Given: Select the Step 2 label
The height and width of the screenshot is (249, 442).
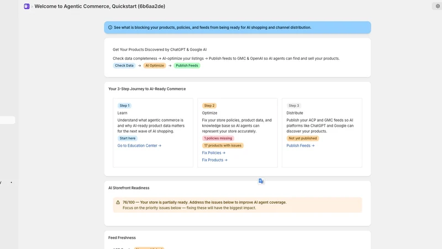Looking at the screenshot, I should coord(209,106).
